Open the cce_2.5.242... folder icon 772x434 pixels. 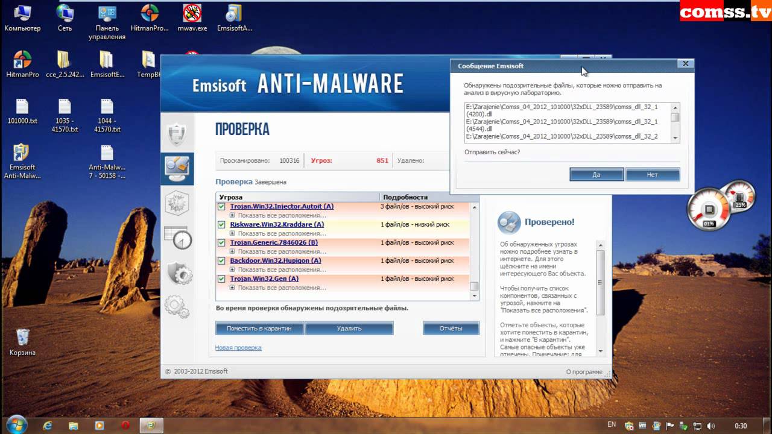point(65,64)
